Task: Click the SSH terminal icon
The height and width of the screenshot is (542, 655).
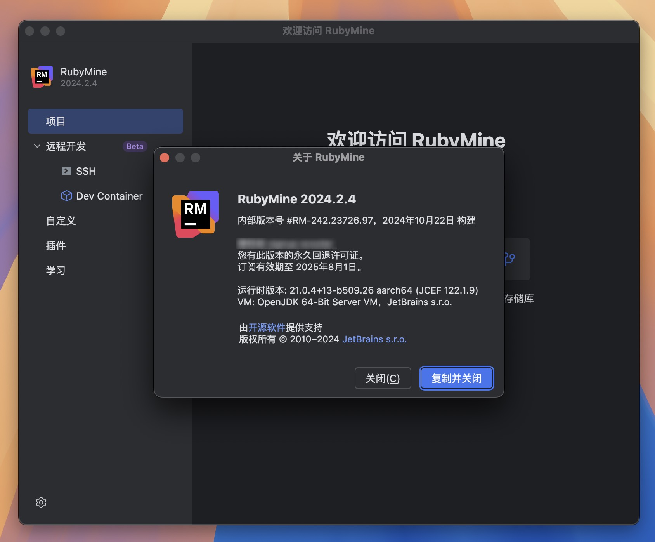Action: [x=67, y=171]
